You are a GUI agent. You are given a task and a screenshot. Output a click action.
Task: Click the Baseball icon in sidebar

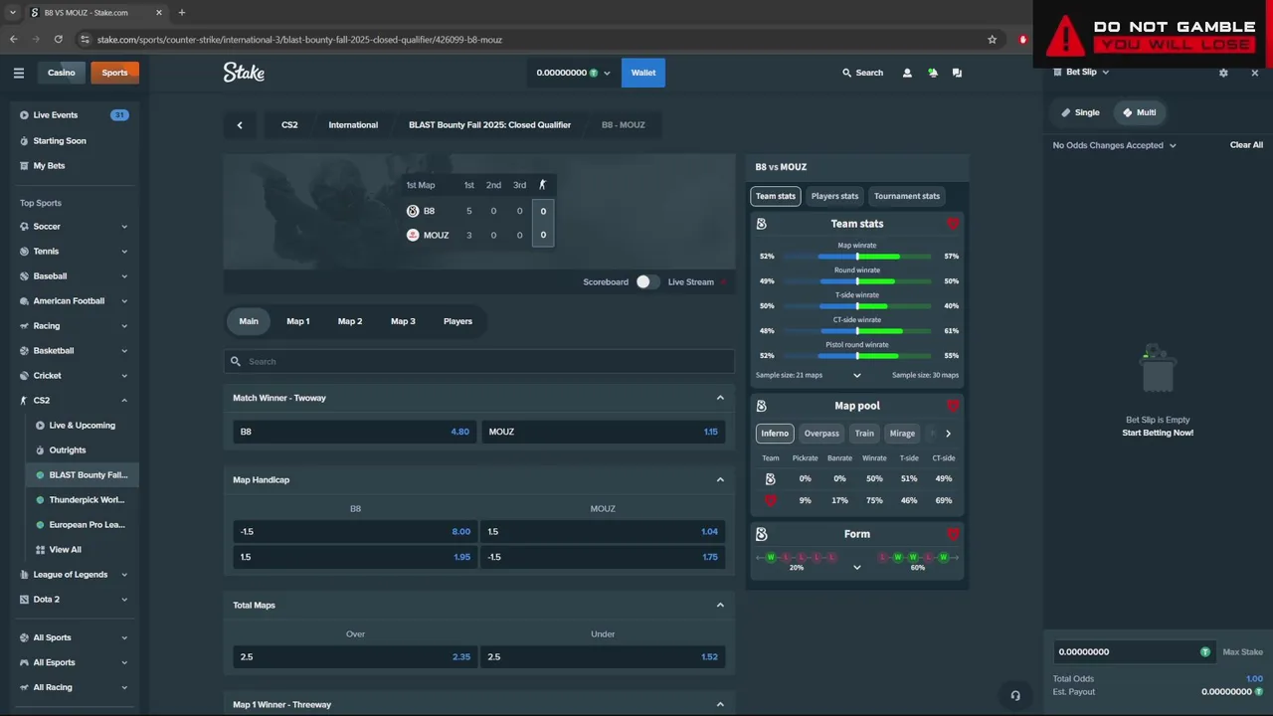tap(25, 276)
